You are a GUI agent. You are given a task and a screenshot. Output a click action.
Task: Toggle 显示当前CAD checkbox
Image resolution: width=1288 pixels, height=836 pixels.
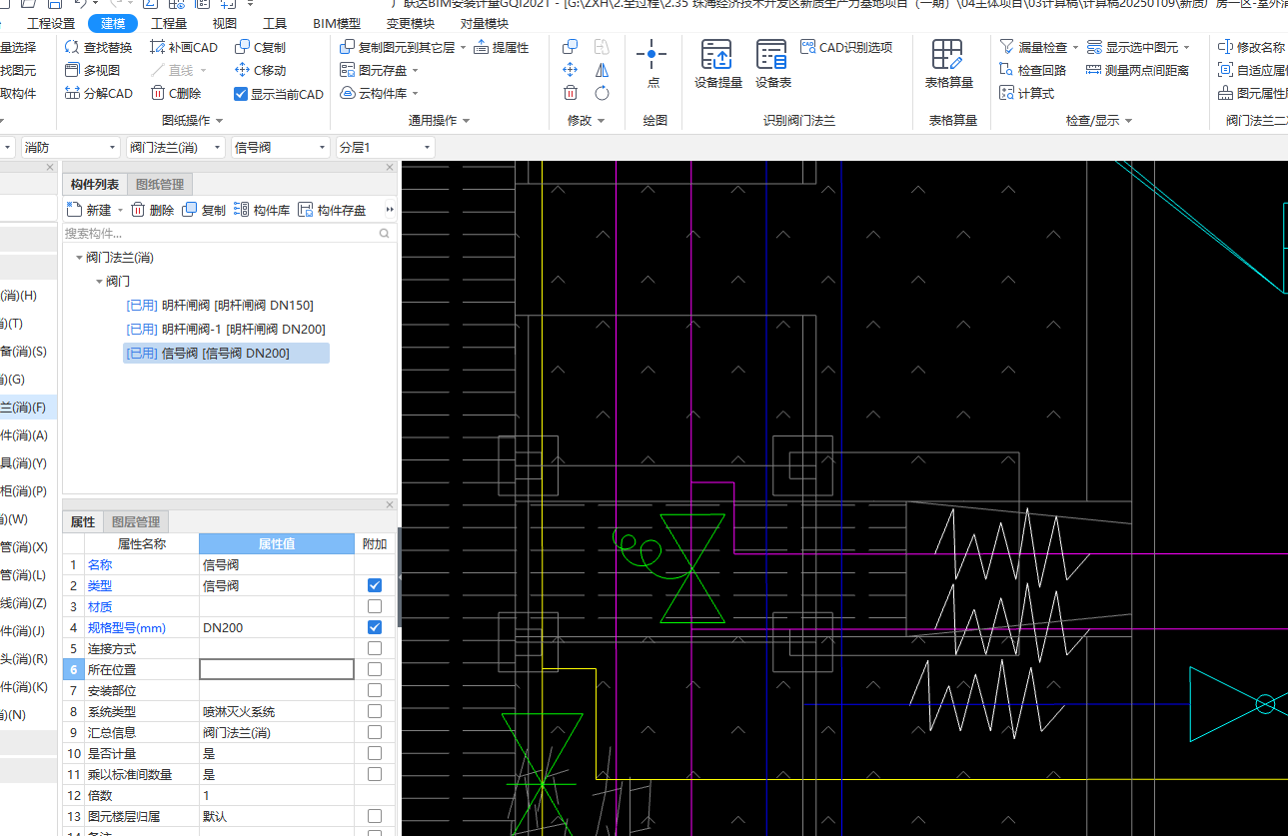[x=240, y=94]
